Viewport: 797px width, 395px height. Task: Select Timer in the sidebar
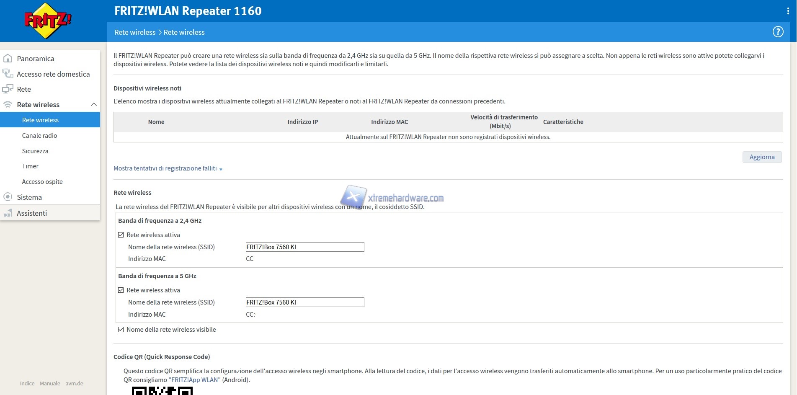30,166
